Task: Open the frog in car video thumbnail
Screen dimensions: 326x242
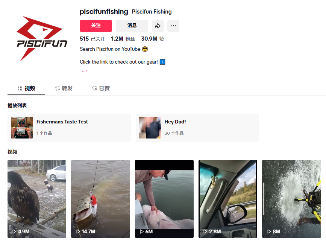Action: point(228,199)
